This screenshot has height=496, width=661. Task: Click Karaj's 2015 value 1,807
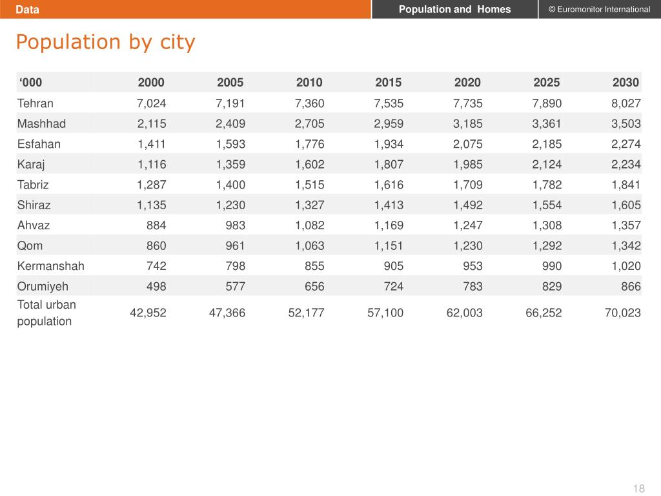389,165
